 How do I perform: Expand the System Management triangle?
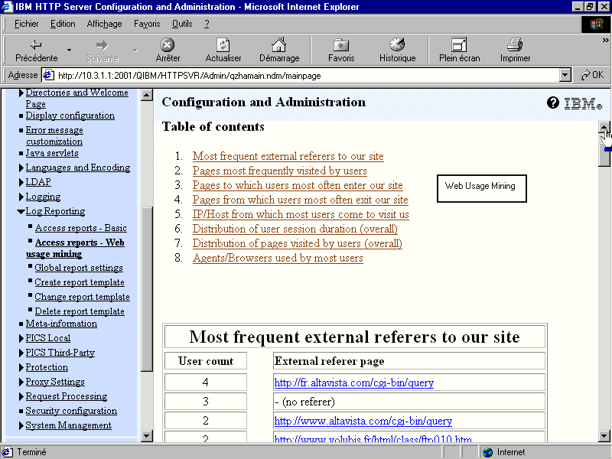pos(21,426)
